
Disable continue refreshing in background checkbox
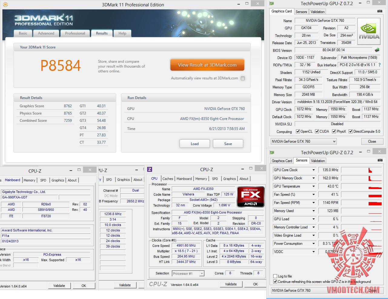[x=275, y=282]
